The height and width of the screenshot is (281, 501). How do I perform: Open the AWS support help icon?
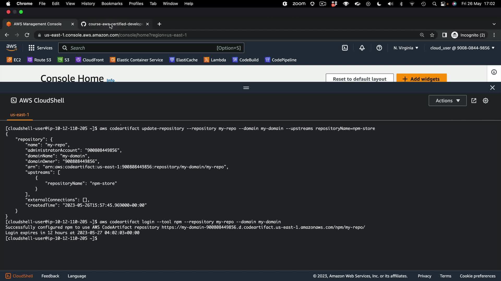(379, 48)
